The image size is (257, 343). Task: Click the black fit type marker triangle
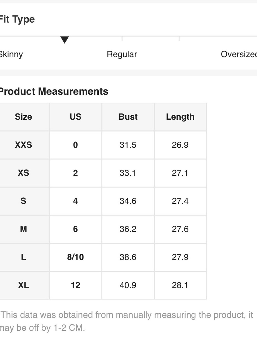point(65,40)
